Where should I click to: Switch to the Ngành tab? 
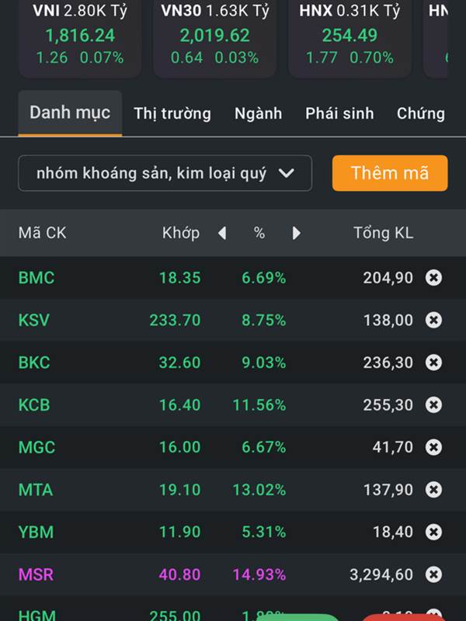tap(258, 113)
